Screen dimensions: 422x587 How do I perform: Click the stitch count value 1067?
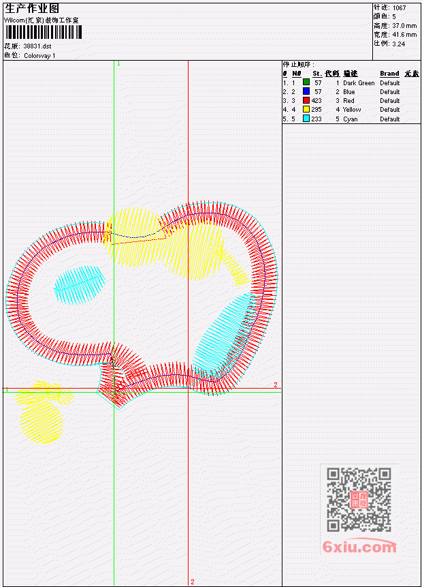pyautogui.click(x=399, y=7)
